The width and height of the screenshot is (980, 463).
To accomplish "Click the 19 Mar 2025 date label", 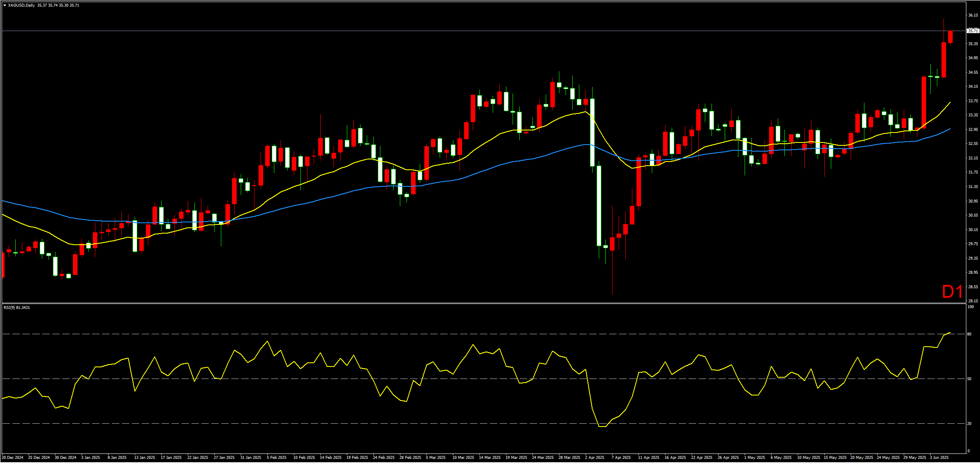I will click(x=516, y=458).
